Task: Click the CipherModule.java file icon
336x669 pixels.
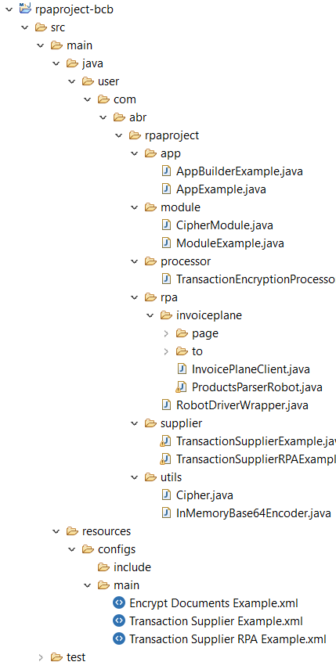Action: pos(166,225)
